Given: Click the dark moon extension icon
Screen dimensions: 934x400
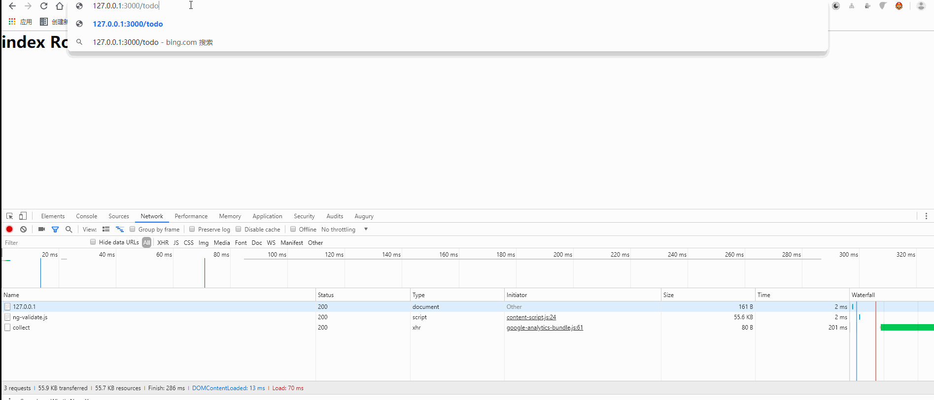Looking at the screenshot, I should point(836,6).
